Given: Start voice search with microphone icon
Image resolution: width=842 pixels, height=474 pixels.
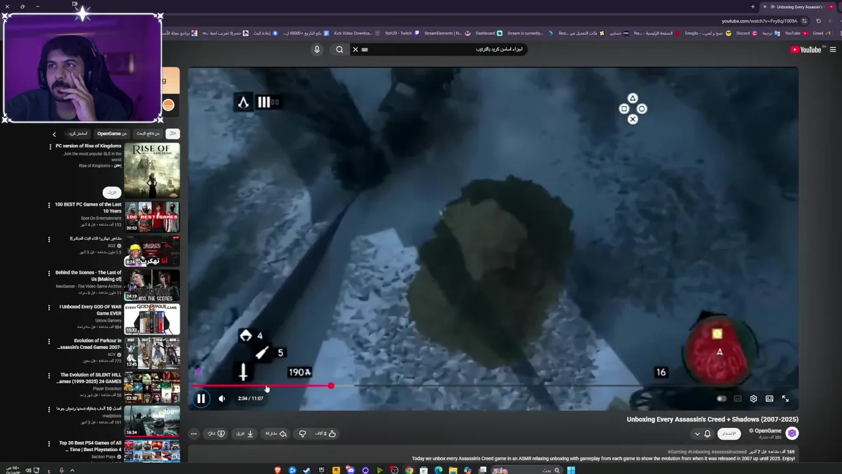Looking at the screenshot, I should tap(316, 49).
